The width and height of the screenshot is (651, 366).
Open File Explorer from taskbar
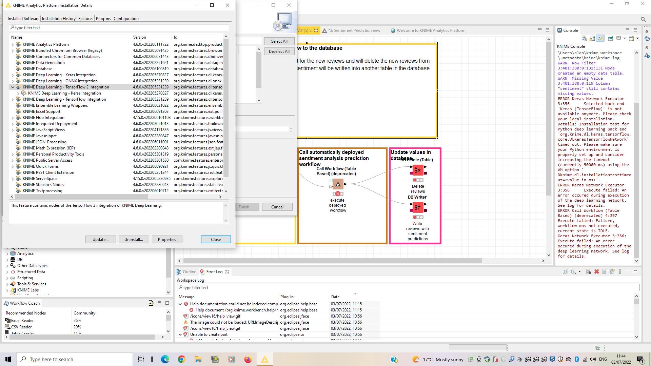[x=198, y=359]
